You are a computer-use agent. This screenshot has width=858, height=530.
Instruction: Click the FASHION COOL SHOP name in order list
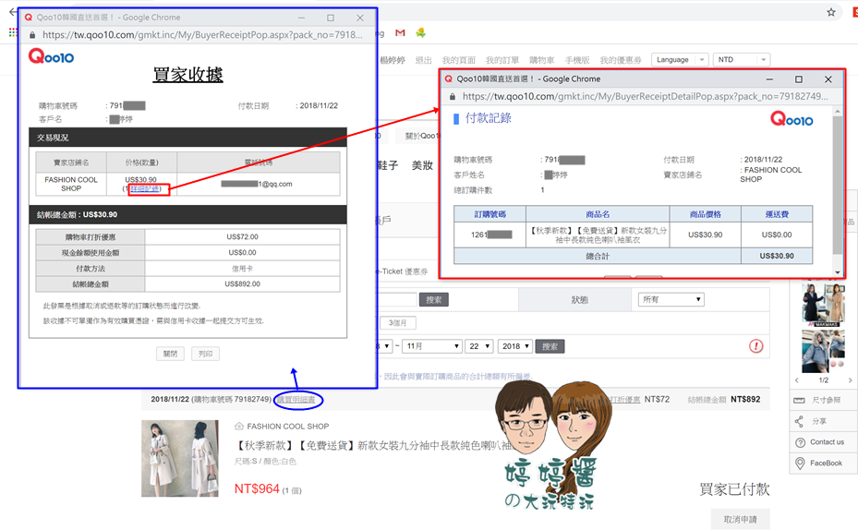click(x=288, y=426)
